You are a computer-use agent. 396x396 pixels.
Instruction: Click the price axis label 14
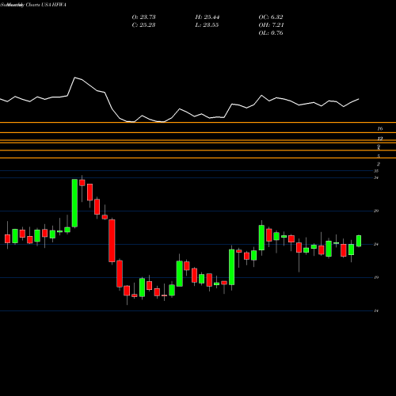pos(376,311)
